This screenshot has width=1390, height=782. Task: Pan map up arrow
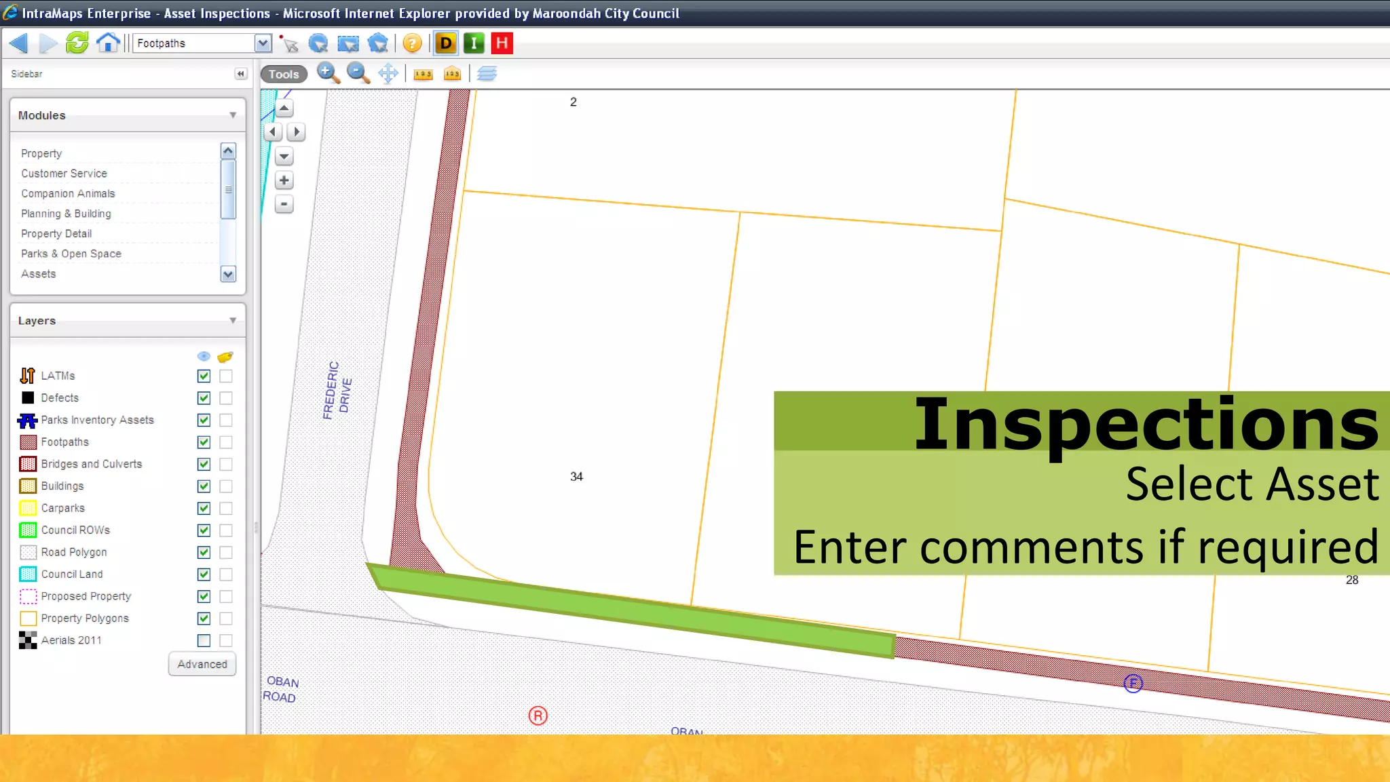284,108
